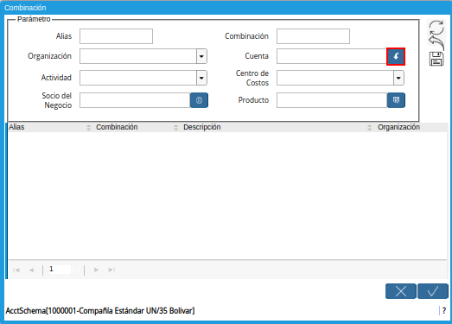The width and height of the screenshot is (452, 324).
Task: Click the save floppy disk icon
Action: 436,59
